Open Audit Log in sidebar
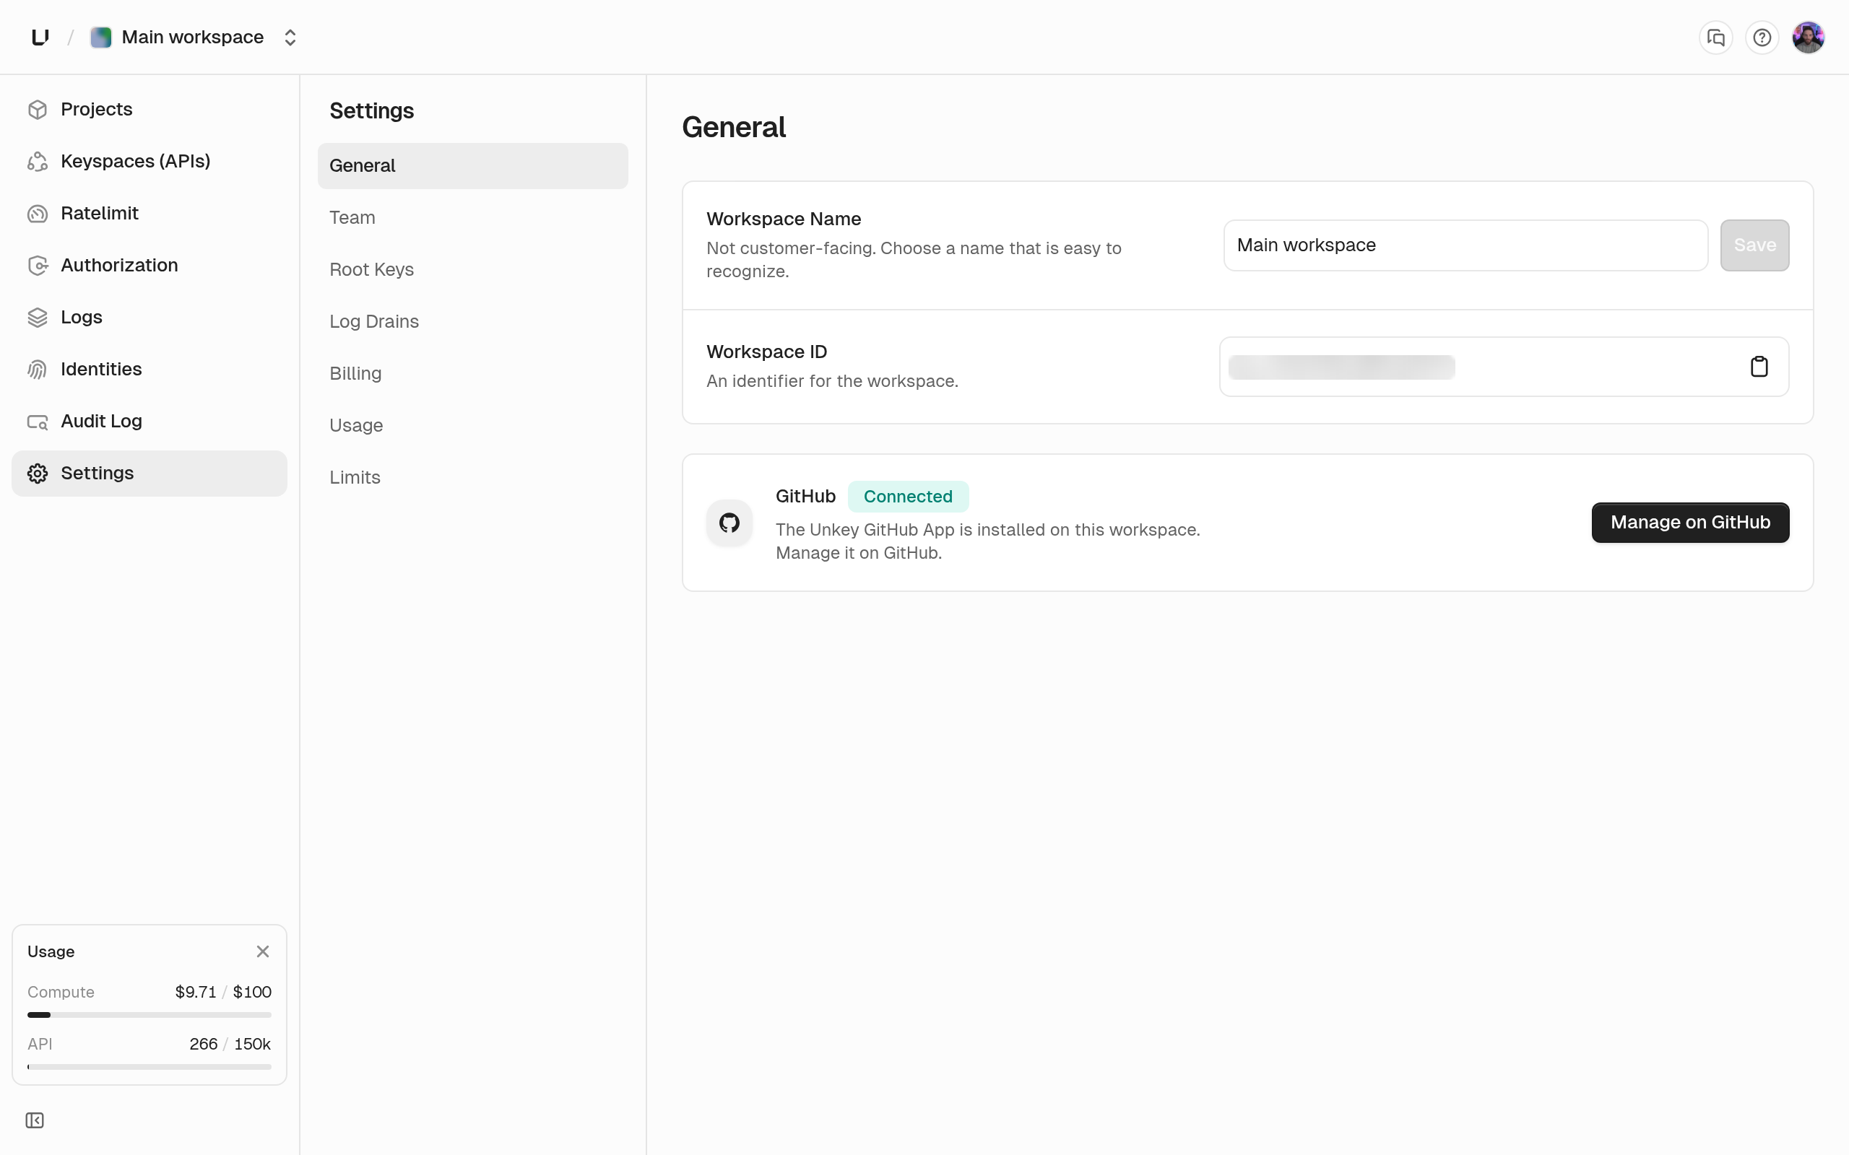1849x1155 pixels. [149, 421]
